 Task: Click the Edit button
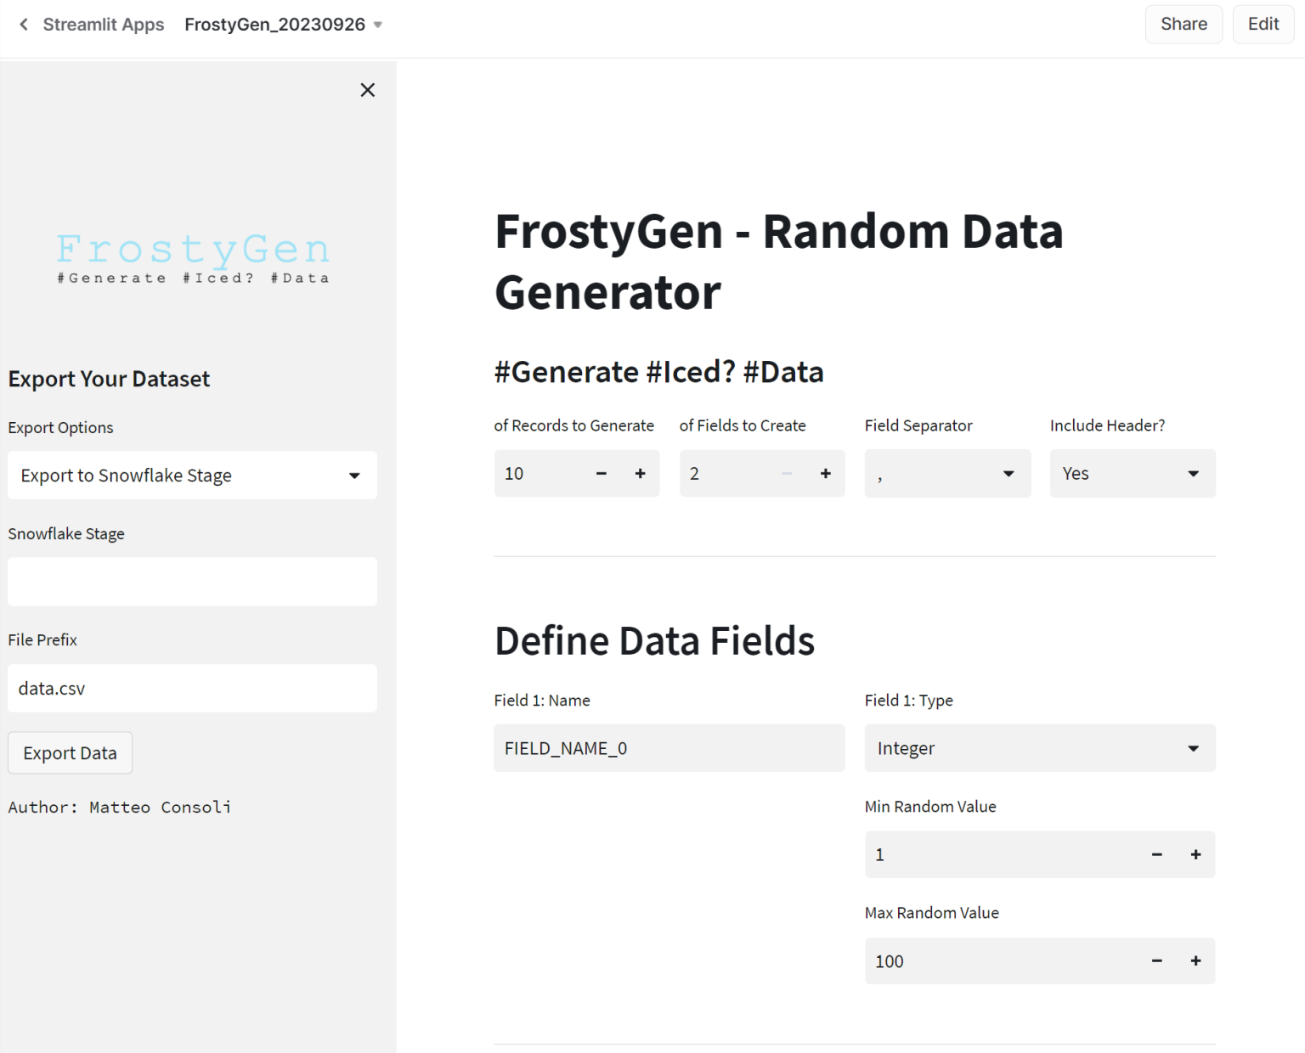pyautogui.click(x=1263, y=24)
